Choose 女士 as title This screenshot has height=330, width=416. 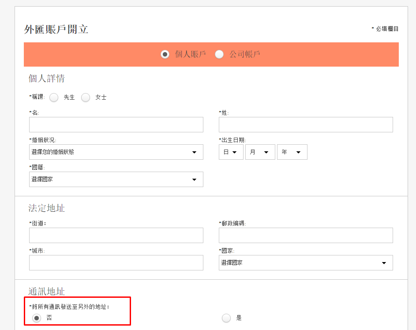(x=86, y=97)
